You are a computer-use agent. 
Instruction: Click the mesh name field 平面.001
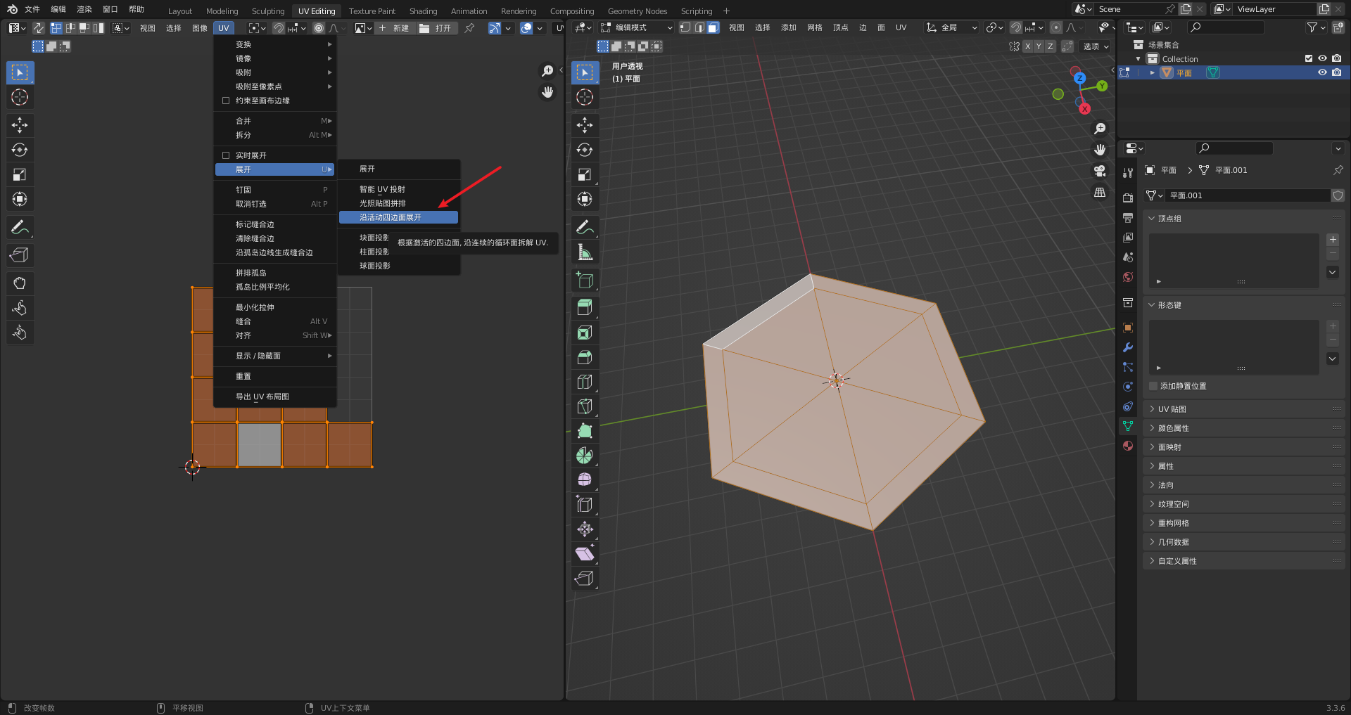click(x=1247, y=195)
